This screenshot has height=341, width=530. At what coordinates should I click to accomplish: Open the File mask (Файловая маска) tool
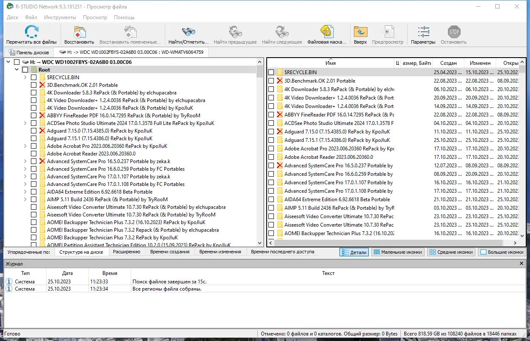coord(326,32)
